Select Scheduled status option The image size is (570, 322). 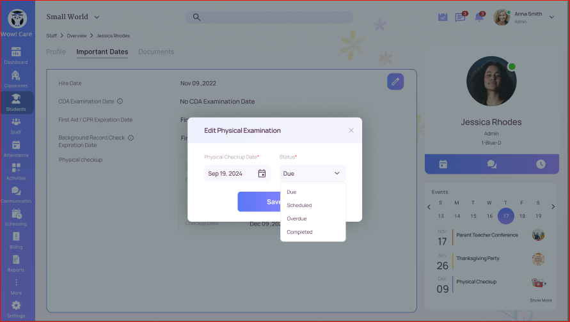coord(299,205)
